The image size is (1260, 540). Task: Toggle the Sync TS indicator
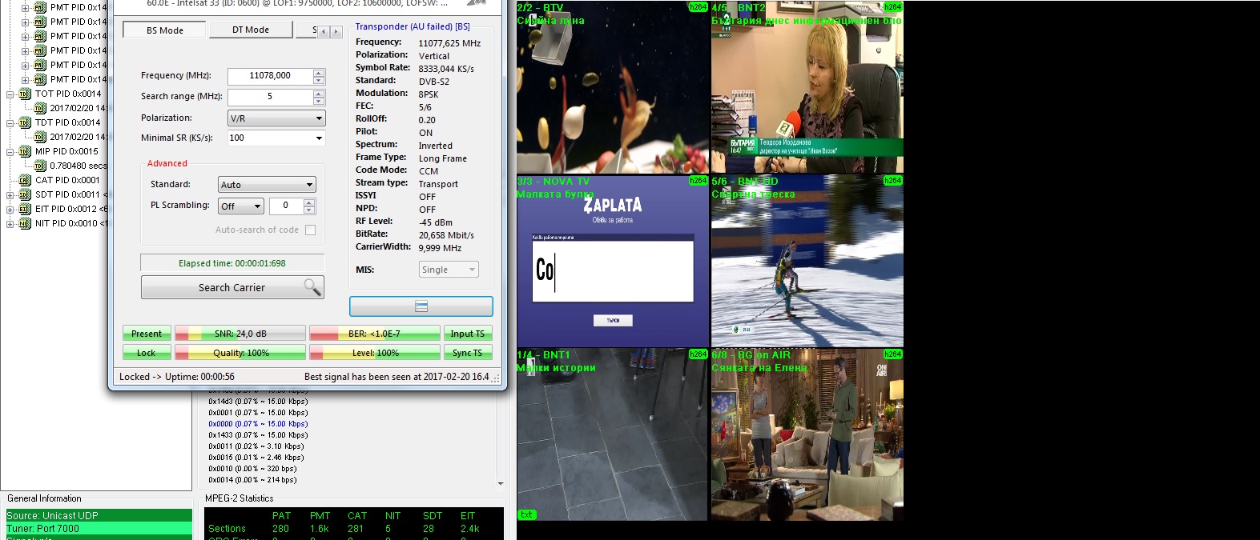pyautogui.click(x=467, y=353)
